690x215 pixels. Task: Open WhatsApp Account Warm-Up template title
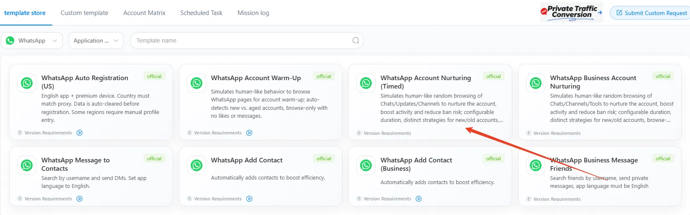pyautogui.click(x=256, y=78)
